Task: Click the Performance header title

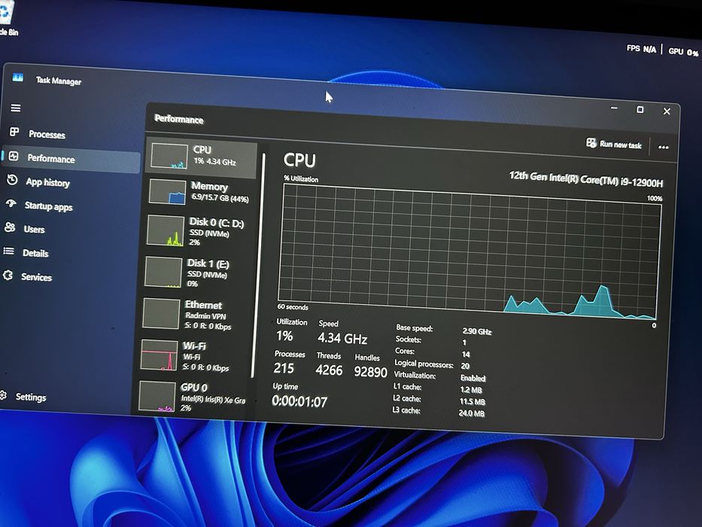Action: pyautogui.click(x=178, y=119)
